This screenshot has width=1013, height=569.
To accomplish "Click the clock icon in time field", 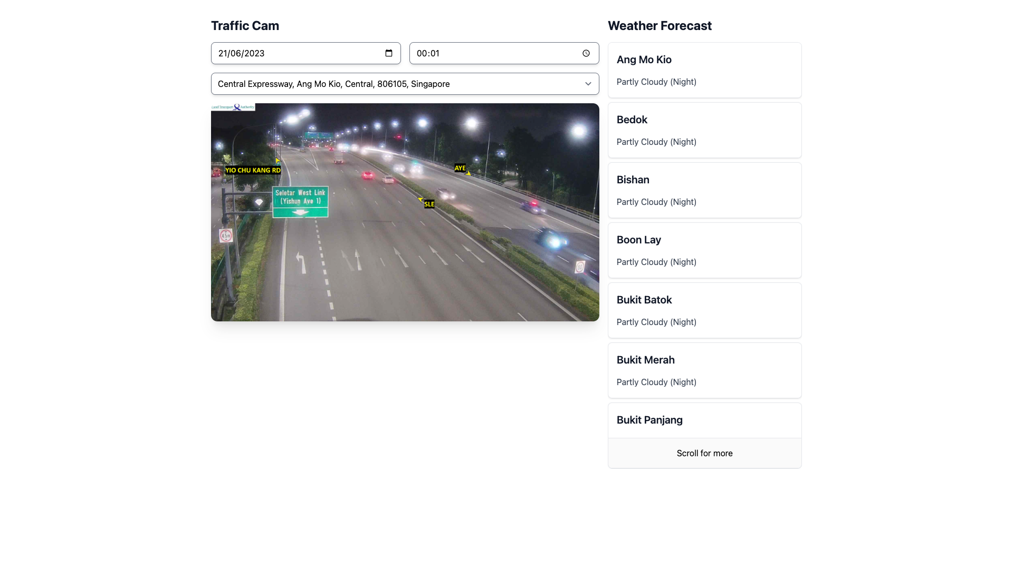I will coord(586,53).
